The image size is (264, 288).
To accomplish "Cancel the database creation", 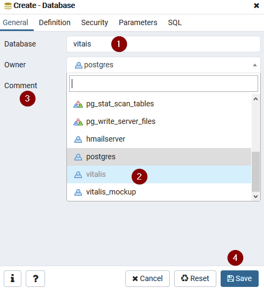I will (147, 278).
